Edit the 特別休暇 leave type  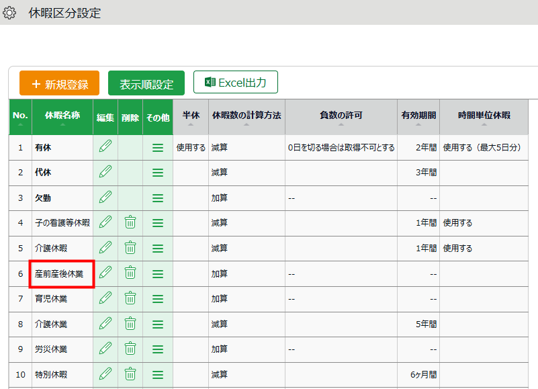105,374
